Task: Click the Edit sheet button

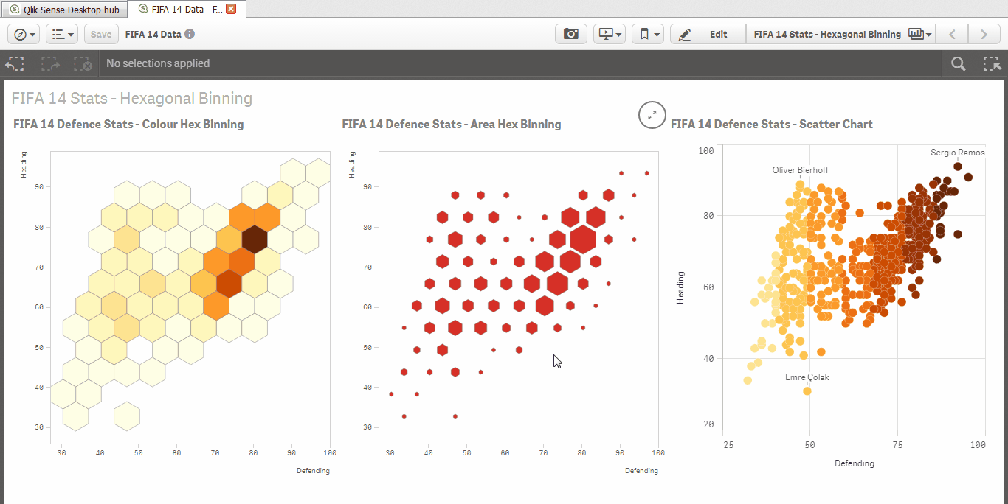Action: (x=708, y=34)
